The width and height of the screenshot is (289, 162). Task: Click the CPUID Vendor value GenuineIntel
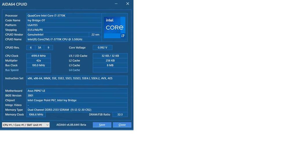pyautogui.click(x=58, y=35)
